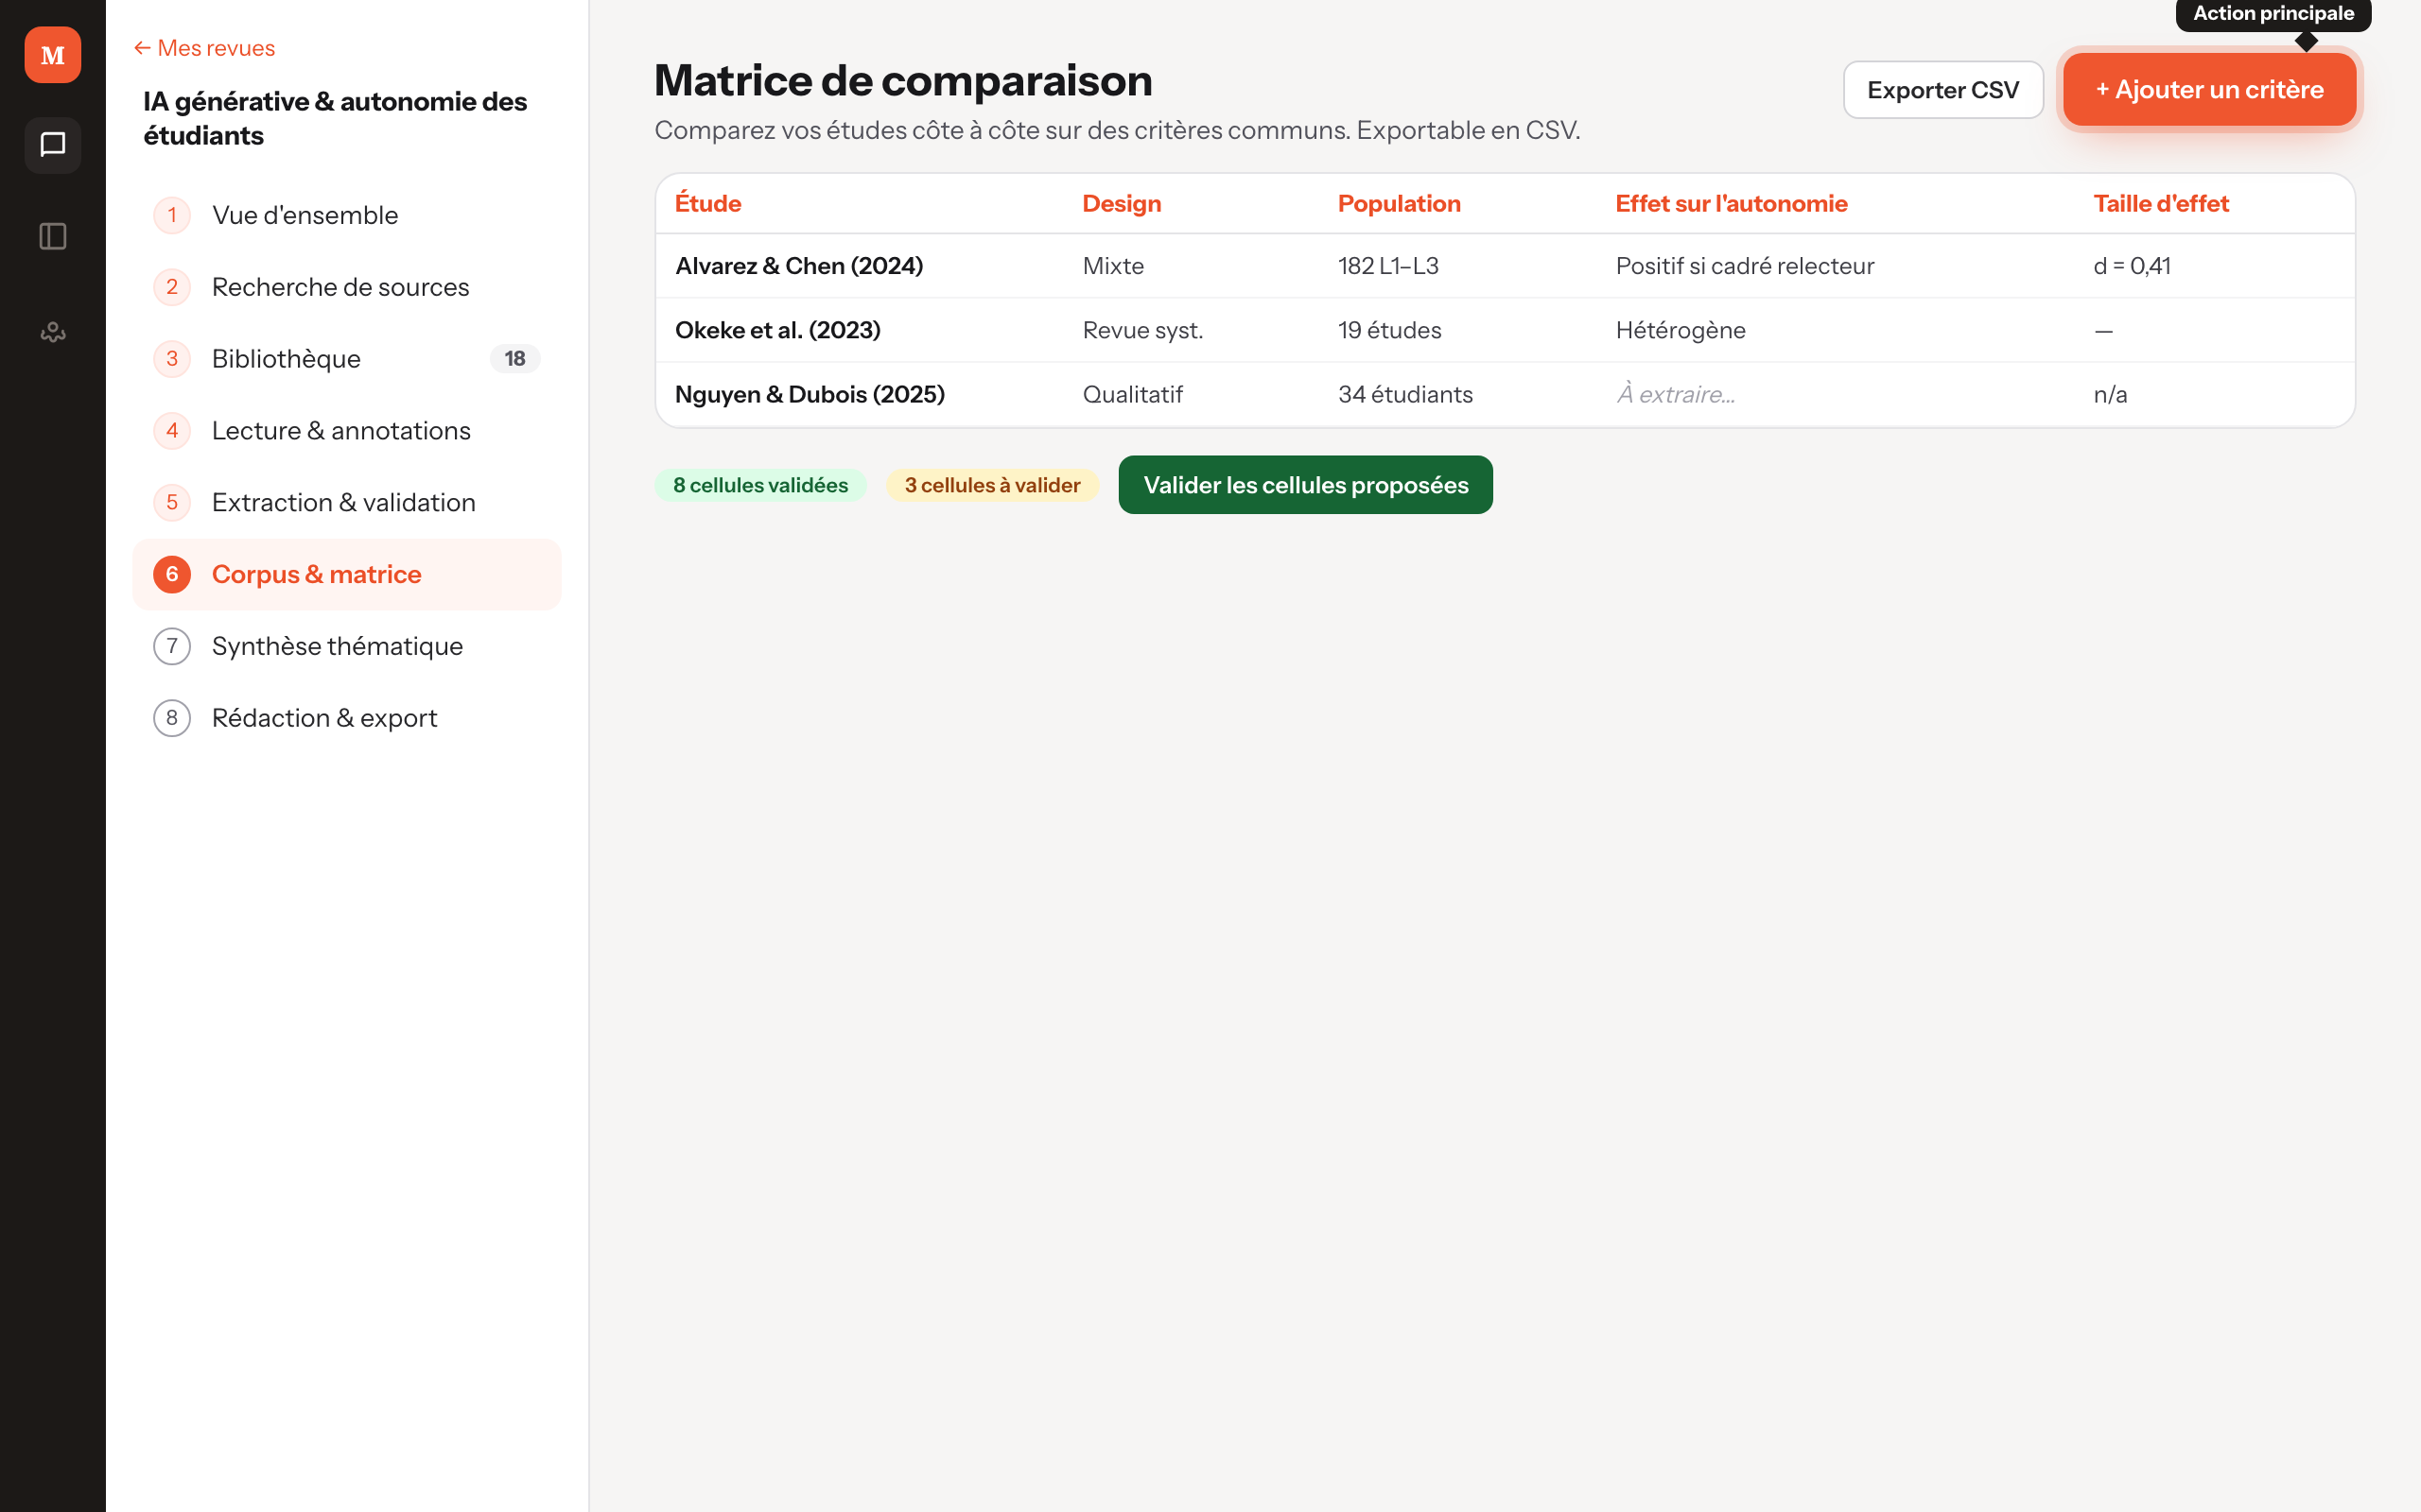Open Extraction & validation step
This screenshot has width=2421, height=1512.
(347, 503)
